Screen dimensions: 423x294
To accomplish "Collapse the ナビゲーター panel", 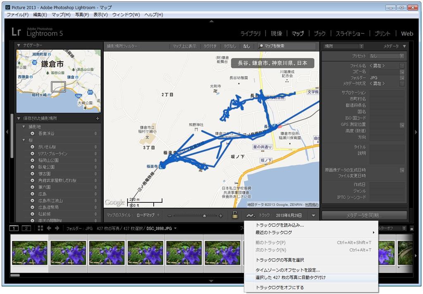I will point(19,45).
